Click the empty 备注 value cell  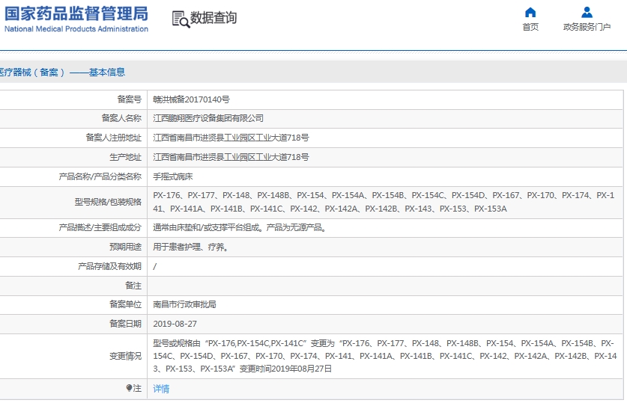tap(385, 286)
